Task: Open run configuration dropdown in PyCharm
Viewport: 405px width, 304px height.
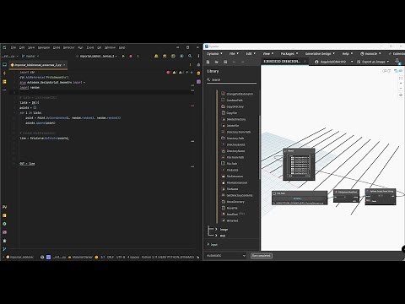Action: pyautogui.click(x=96, y=56)
